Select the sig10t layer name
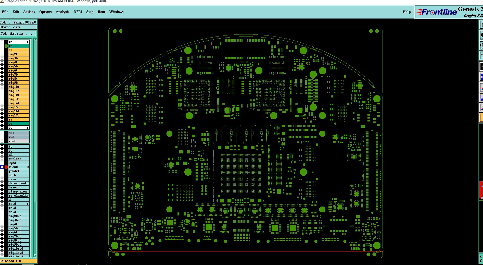This screenshot has width=483, height=265. (x=19, y=87)
